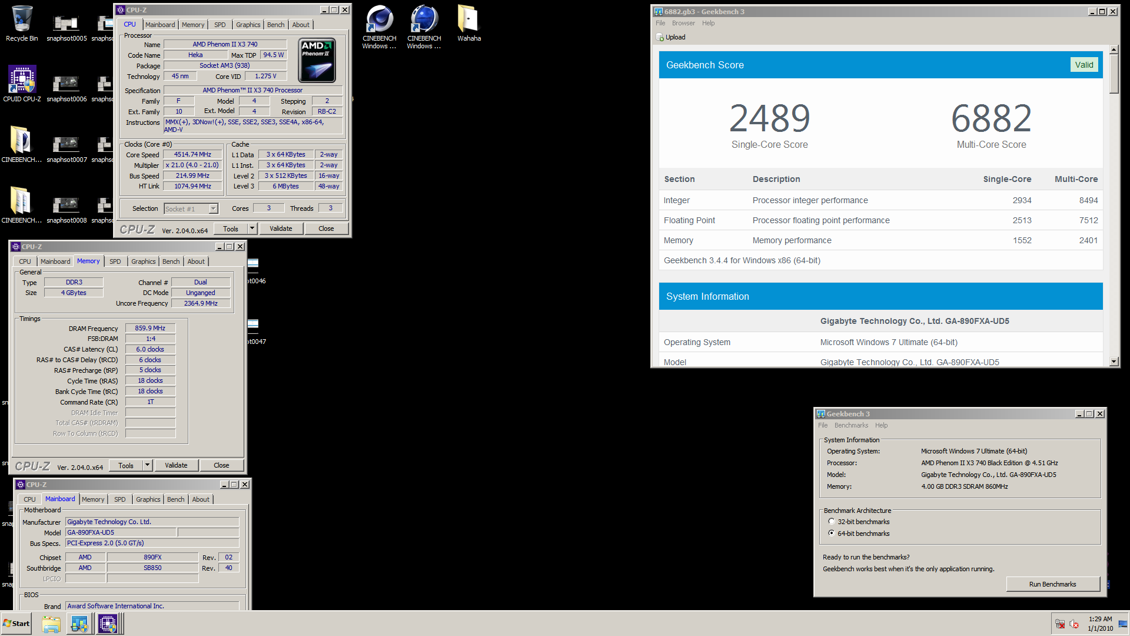The height and width of the screenshot is (636, 1130).
Task: Open the Recycle Bin desktop icon
Action: click(22, 24)
